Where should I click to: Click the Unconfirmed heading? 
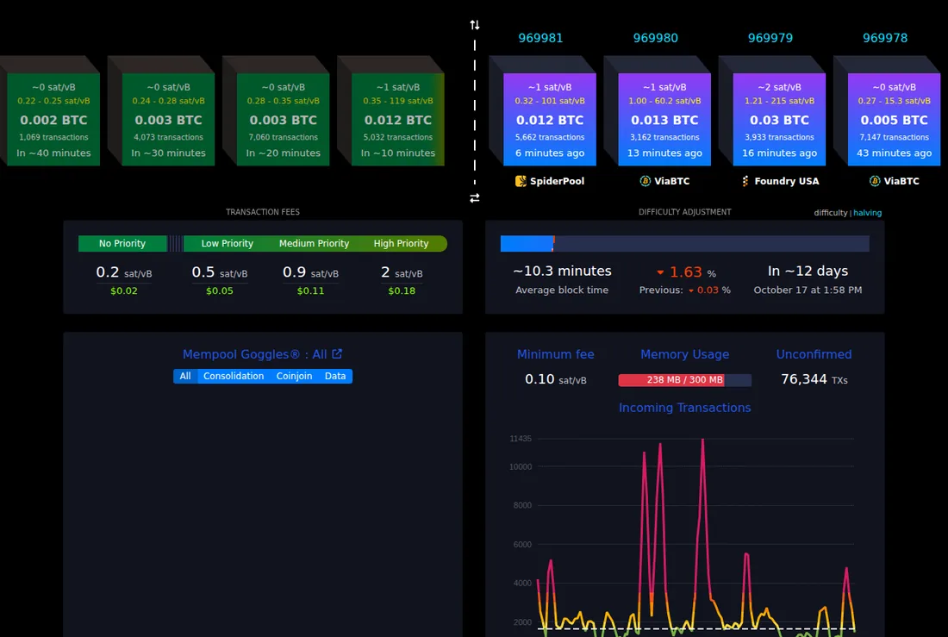[x=814, y=354]
